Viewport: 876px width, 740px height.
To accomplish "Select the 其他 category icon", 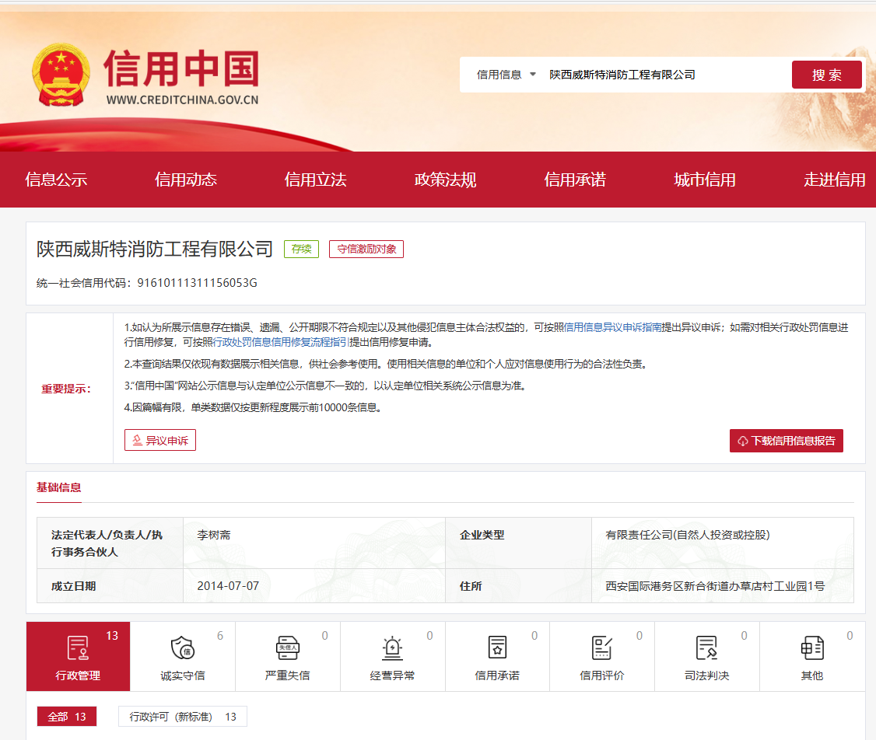I will click(811, 648).
